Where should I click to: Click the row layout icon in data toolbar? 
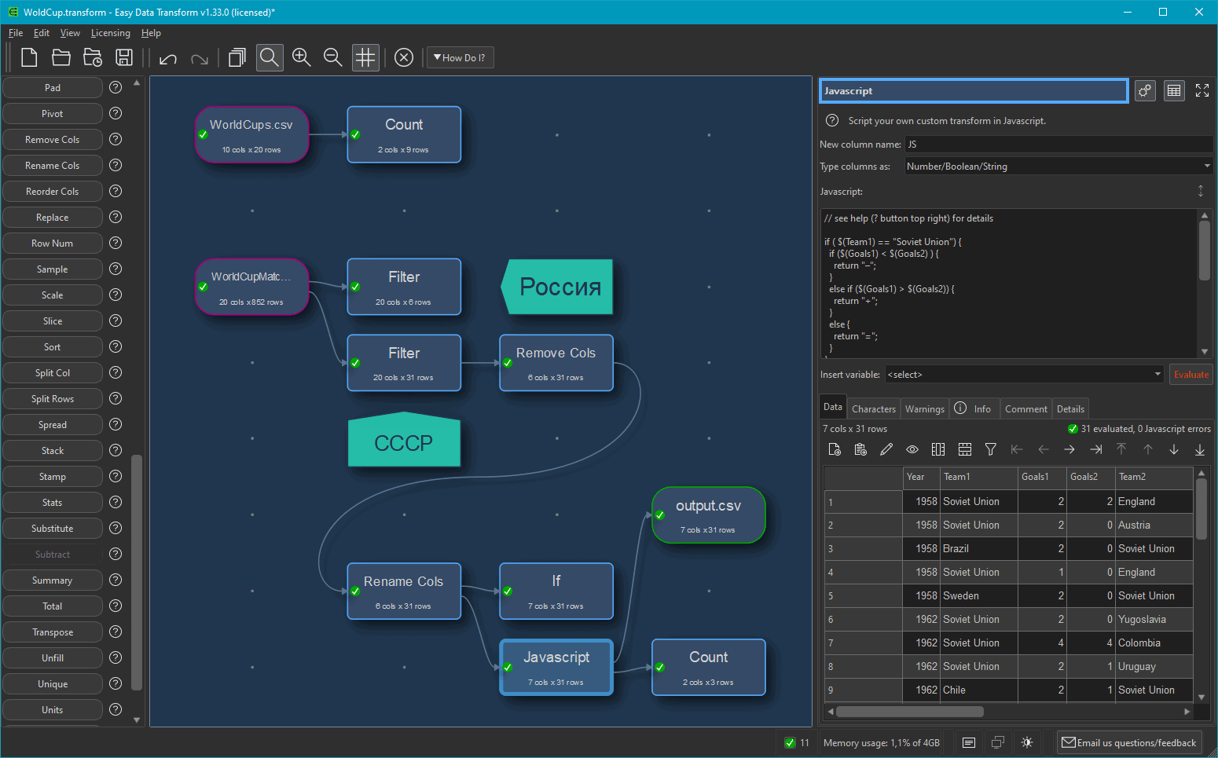pyautogui.click(x=965, y=449)
